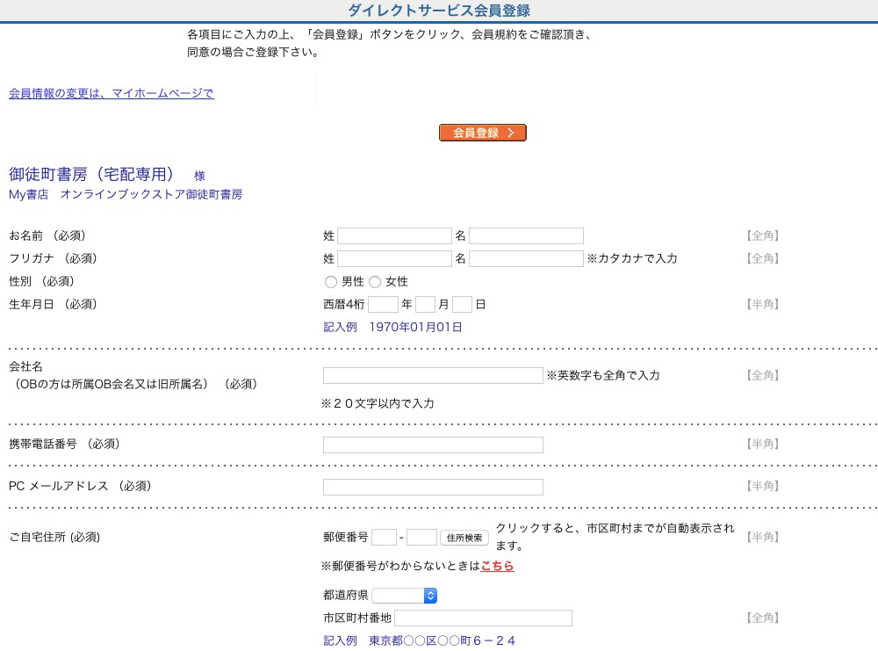Open the 都道府県 dropdown
This screenshot has height=651, width=878.
[404, 596]
